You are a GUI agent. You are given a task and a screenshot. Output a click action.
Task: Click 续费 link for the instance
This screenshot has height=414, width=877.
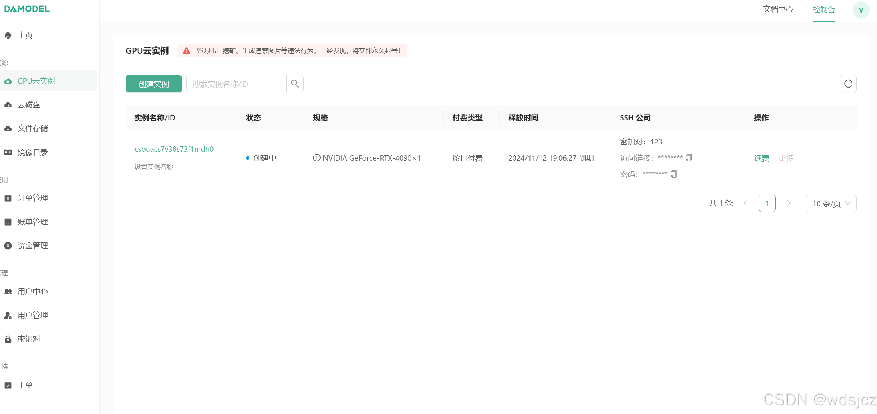[761, 158]
